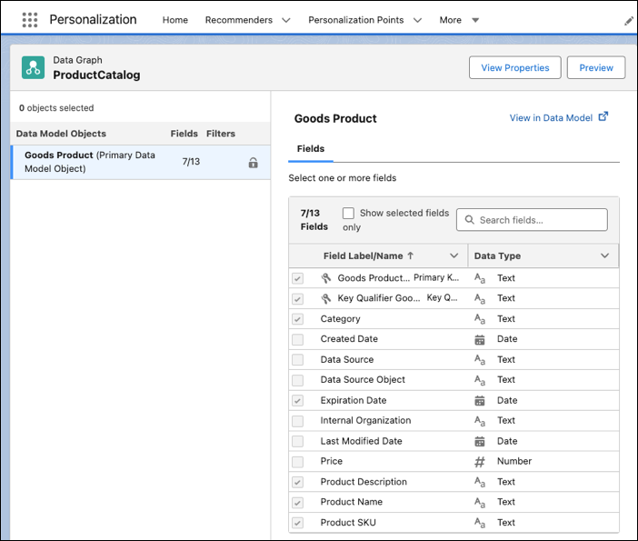Open the Personalization Points nav item
This screenshot has height=541, width=638.
tap(355, 20)
